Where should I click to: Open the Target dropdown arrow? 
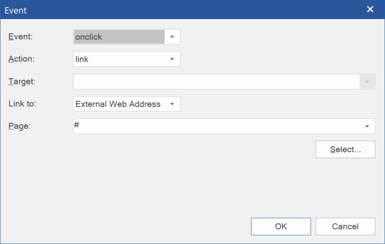(367, 82)
